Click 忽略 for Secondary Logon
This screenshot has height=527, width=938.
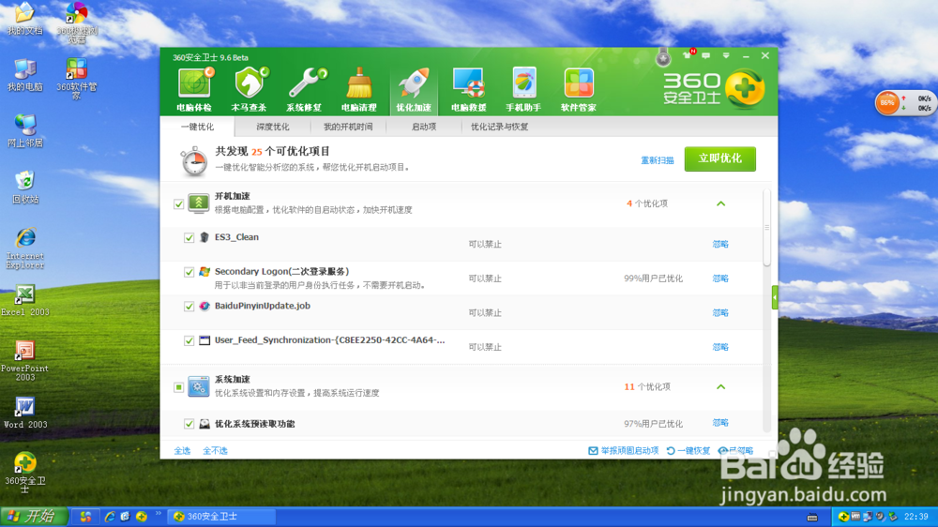click(720, 279)
